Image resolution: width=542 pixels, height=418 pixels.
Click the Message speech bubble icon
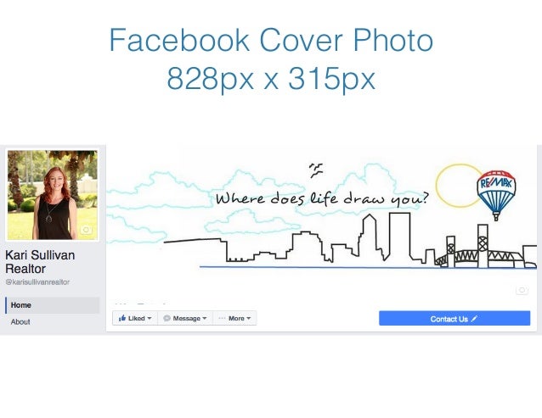pyautogui.click(x=167, y=318)
